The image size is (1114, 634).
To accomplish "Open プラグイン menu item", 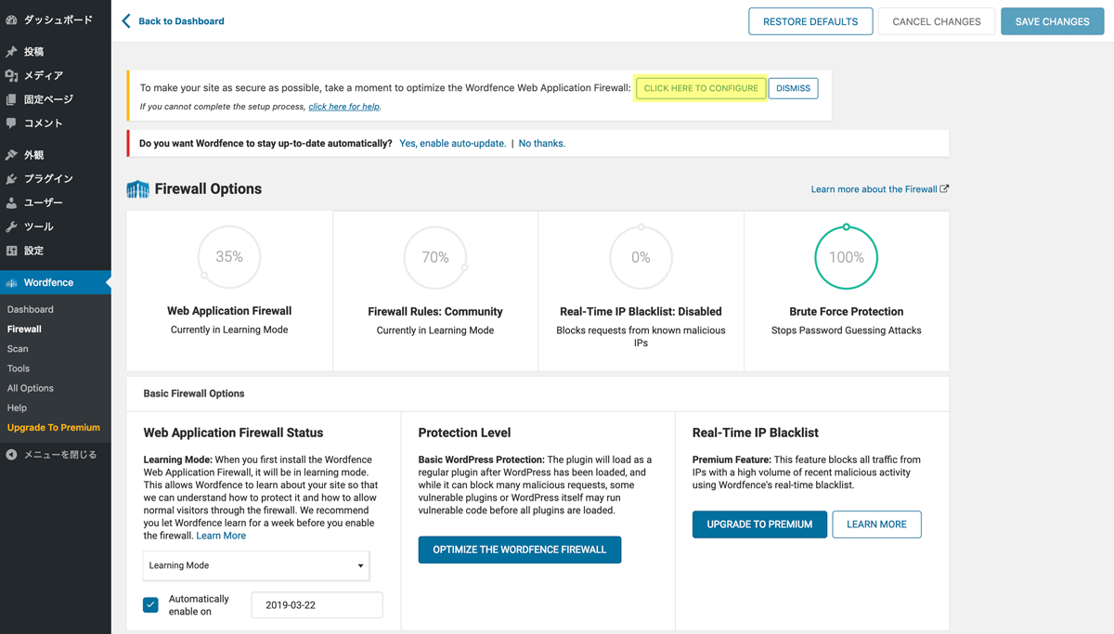I will [x=56, y=178].
